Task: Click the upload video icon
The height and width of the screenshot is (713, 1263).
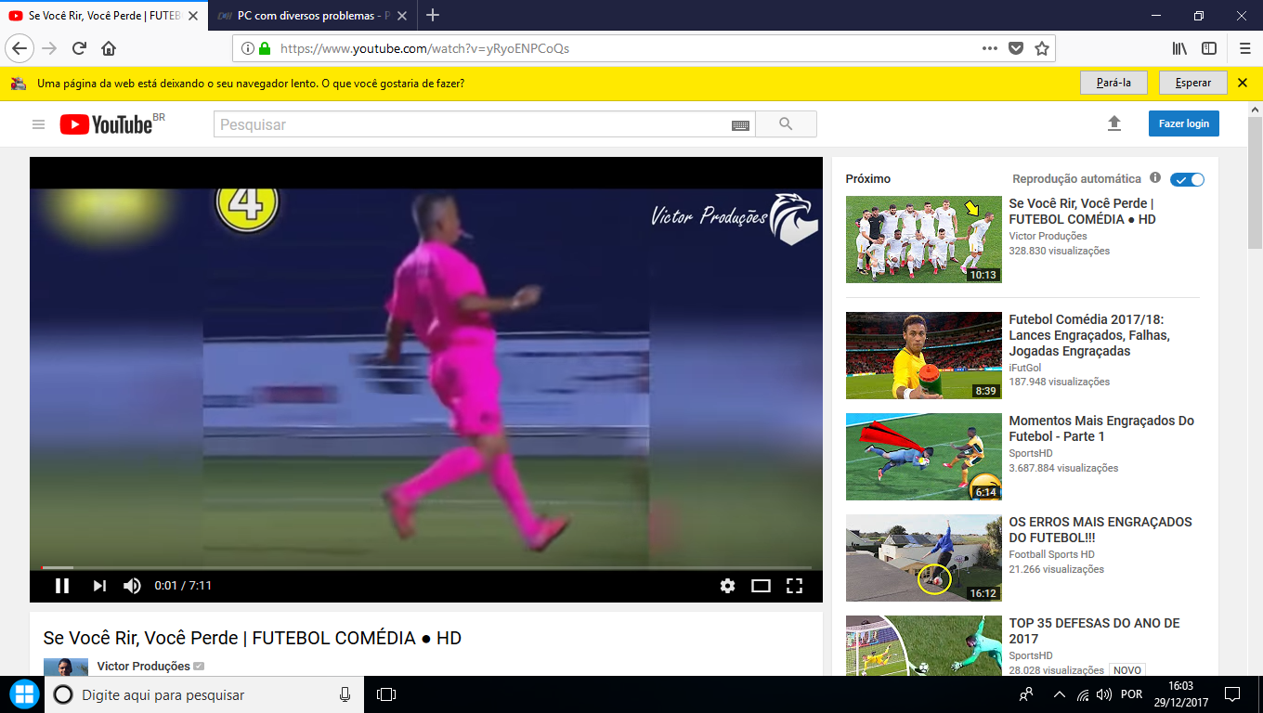Action: (1114, 123)
